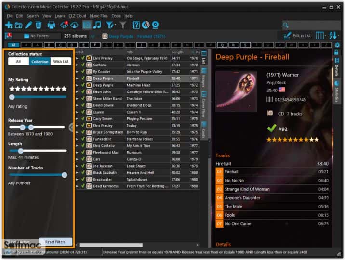
Task: Click the Print icon
Action: pyautogui.click(x=51, y=25)
